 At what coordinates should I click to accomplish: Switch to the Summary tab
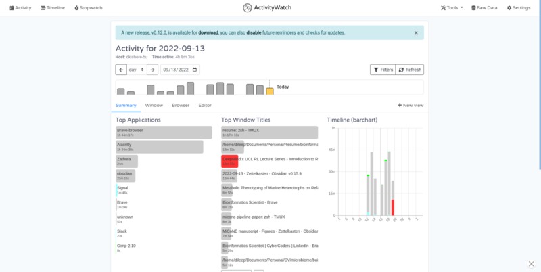point(126,106)
